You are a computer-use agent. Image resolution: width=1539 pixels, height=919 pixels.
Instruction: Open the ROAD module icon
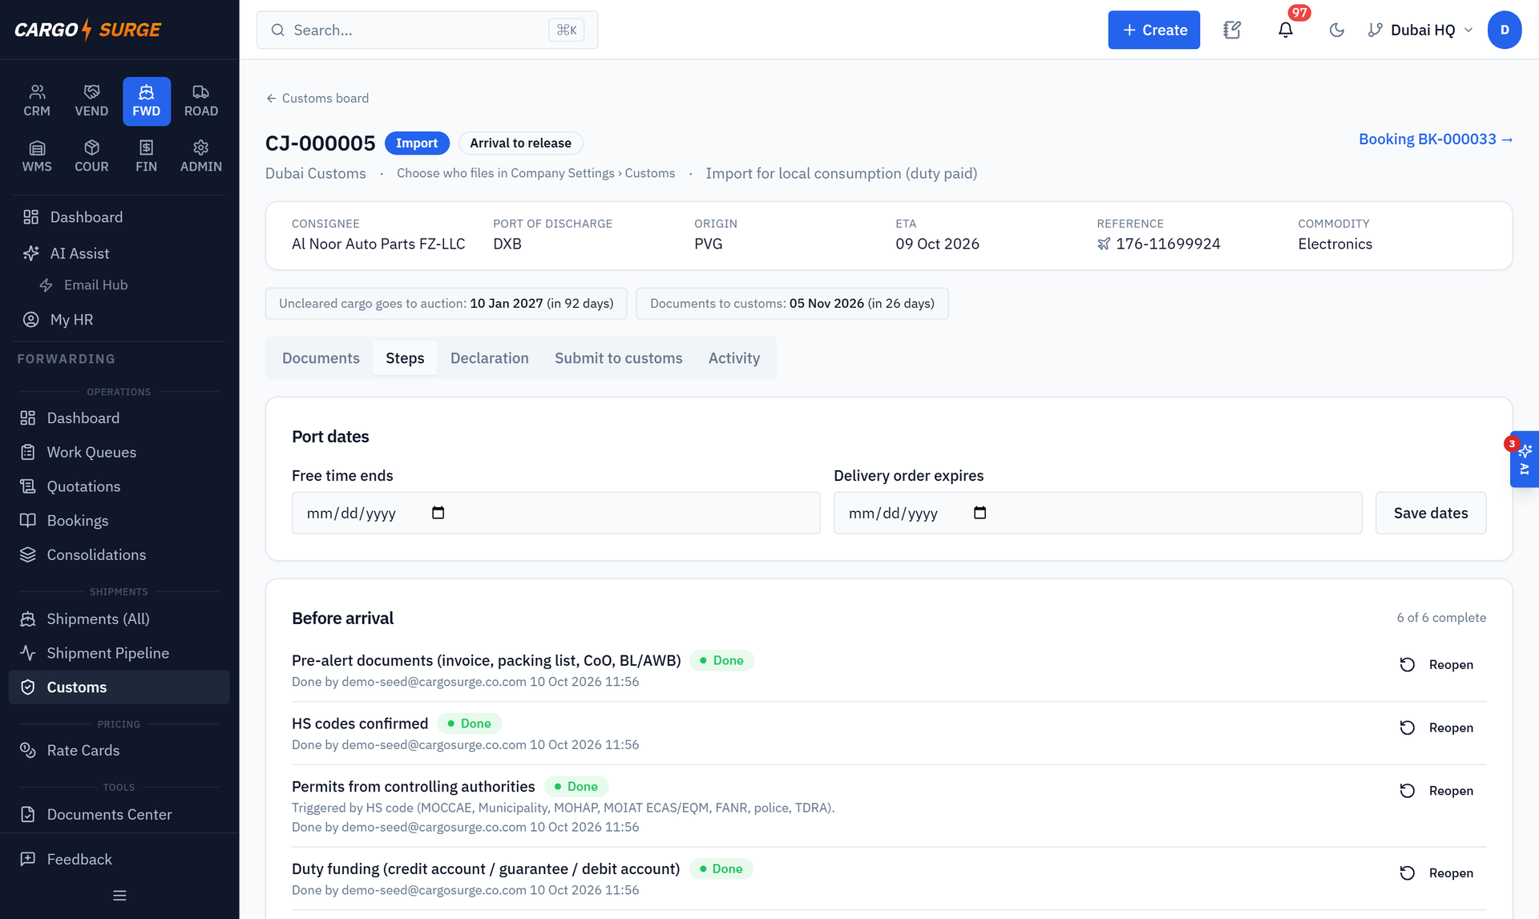click(x=201, y=101)
